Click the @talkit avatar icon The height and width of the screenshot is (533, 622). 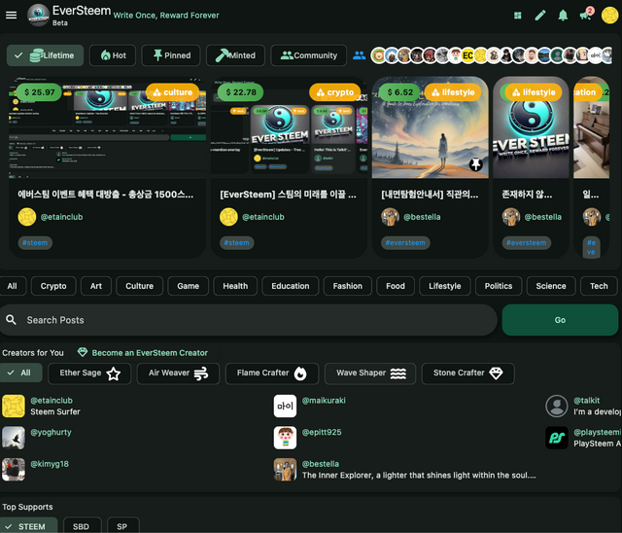(557, 406)
